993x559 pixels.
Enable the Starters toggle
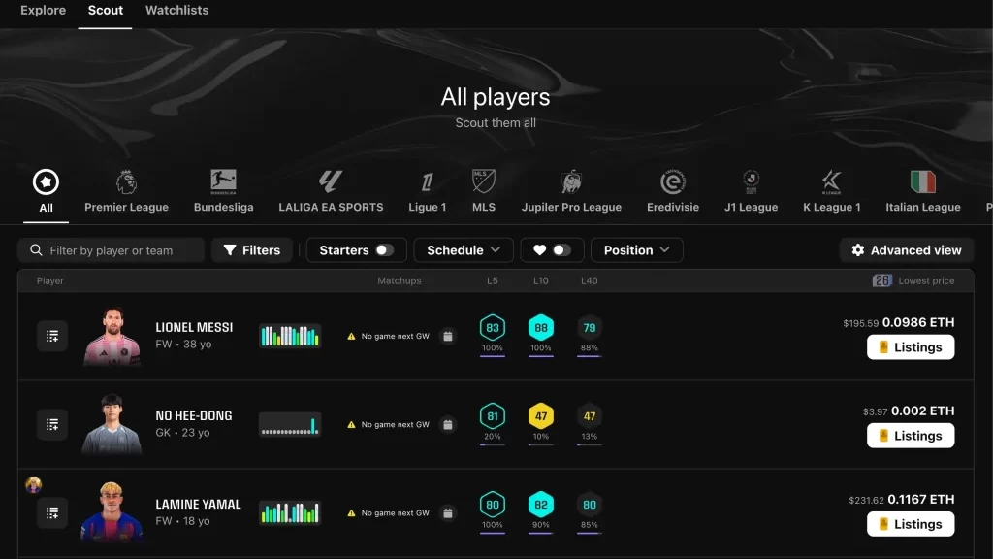(x=384, y=250)
